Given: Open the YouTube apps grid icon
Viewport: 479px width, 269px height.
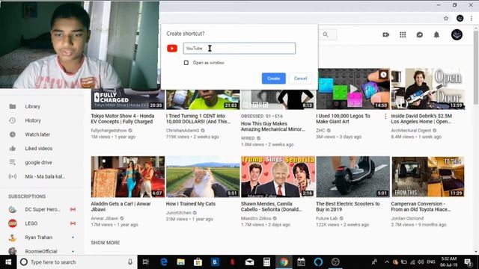Looking at the screenshot, I should (403, 35).
